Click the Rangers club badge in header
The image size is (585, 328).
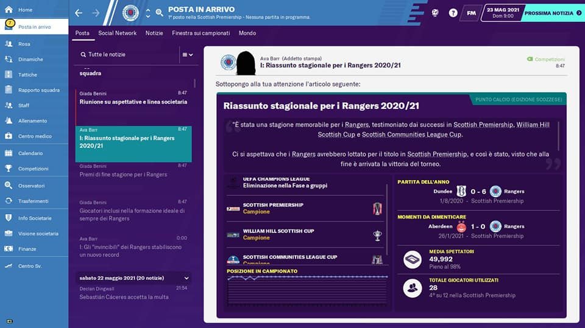pos(130,13)
